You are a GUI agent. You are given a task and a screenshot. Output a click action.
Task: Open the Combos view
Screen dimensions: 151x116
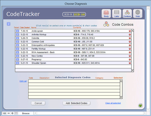pyautogui.click(x=127, y=14)
